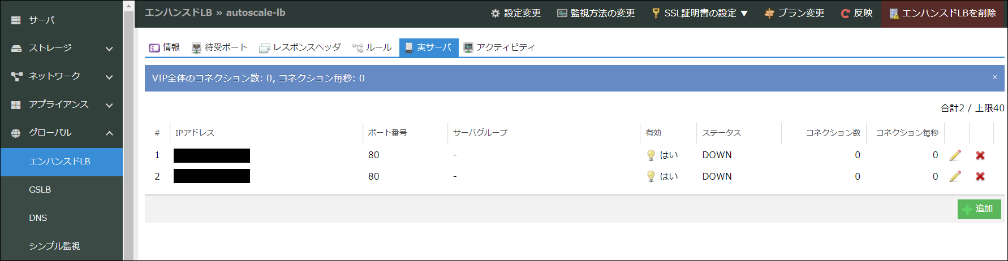Screen dimensions: 1008x261
Task: Click the 反映 refresh icon button
Action: (856, 13)
